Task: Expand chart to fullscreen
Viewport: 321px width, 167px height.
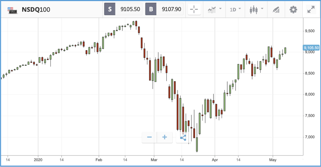Action: 311,9
